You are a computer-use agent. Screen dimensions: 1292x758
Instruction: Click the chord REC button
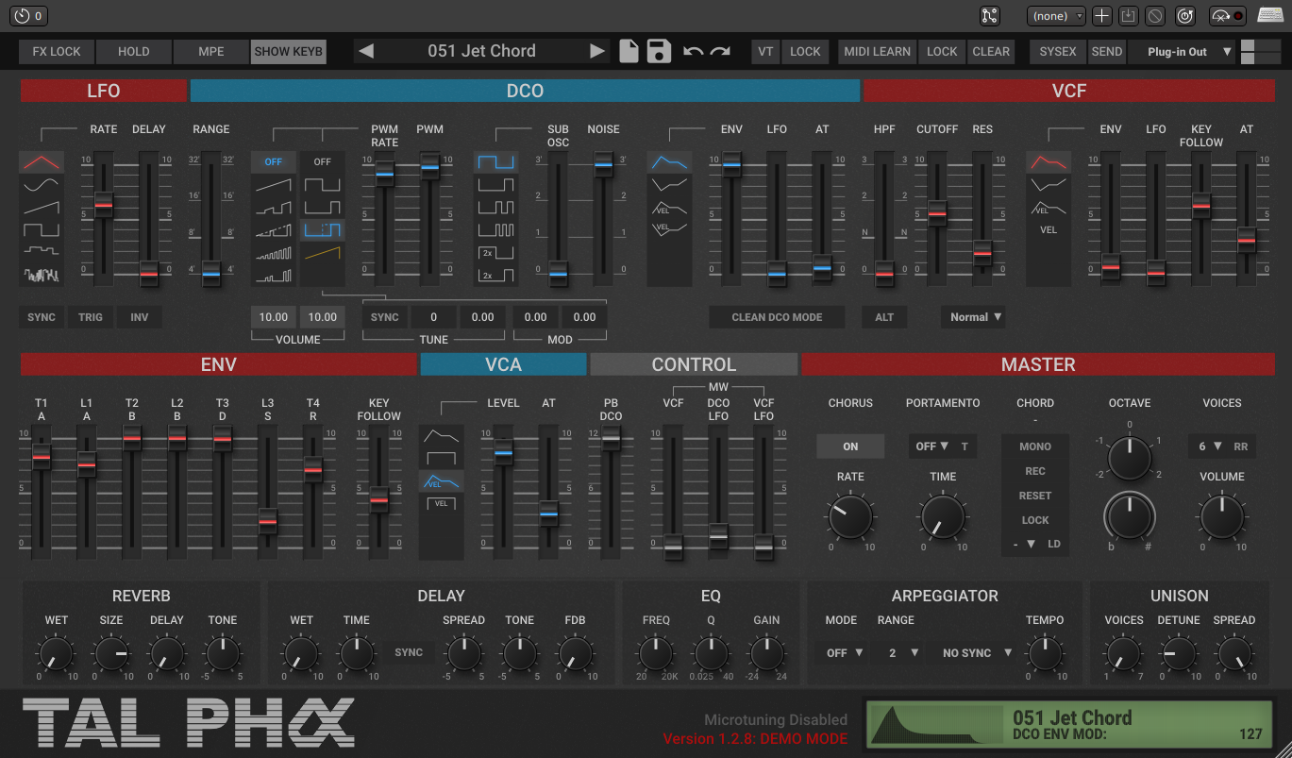[x=1035, y=471]
